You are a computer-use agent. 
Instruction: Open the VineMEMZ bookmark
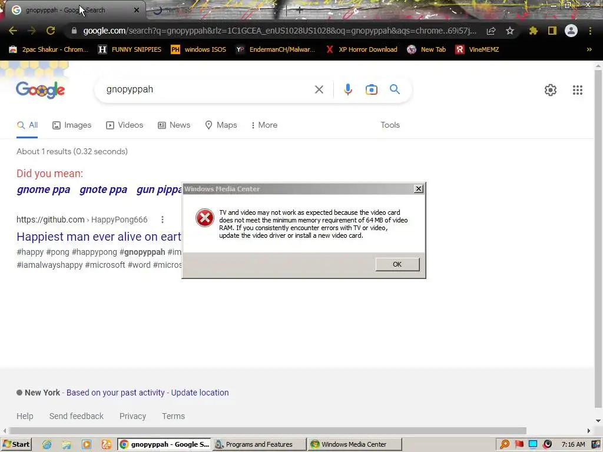(477, 49)
